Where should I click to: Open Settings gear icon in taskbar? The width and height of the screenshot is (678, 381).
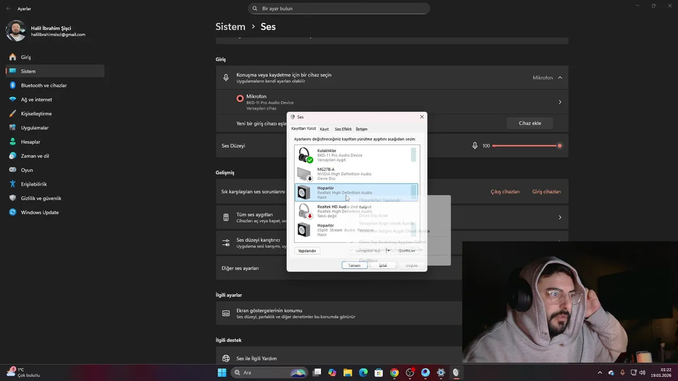click(441, 373)
